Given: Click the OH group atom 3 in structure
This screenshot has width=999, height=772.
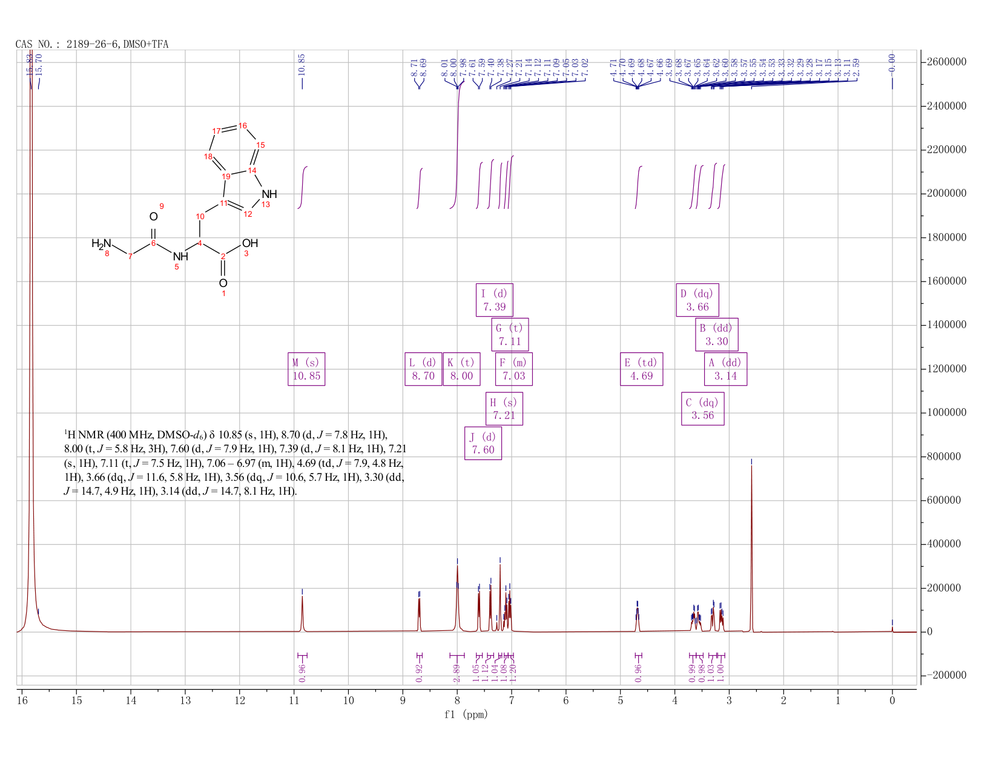Looking at the screenshot, I should (x=249, y=244).
